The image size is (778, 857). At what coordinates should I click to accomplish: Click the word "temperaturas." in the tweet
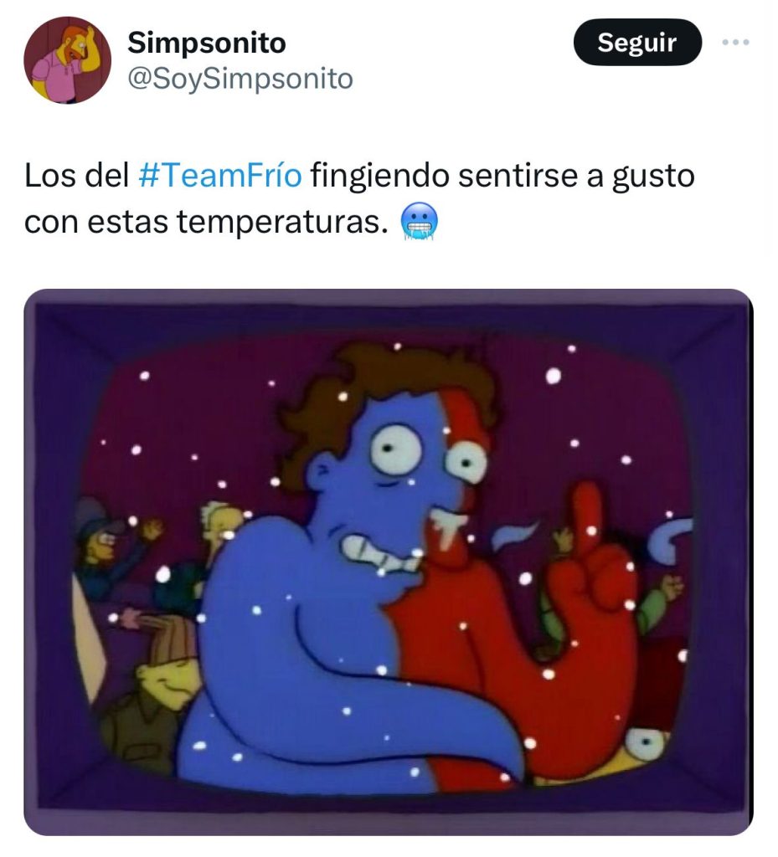point(283,222)
